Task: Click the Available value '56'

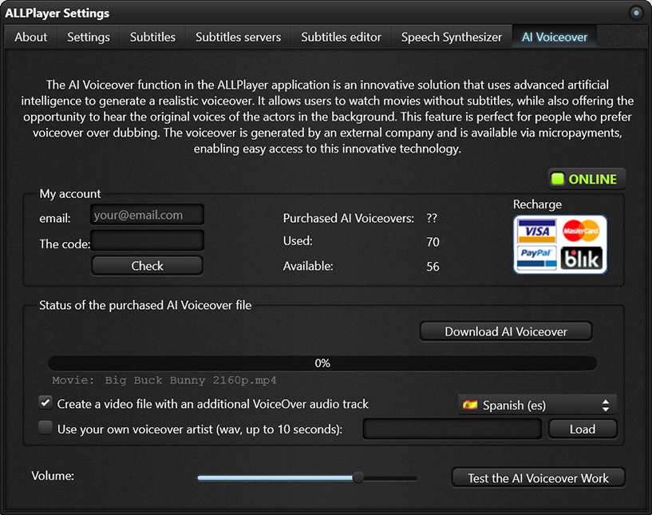Action: click(433, 266)
